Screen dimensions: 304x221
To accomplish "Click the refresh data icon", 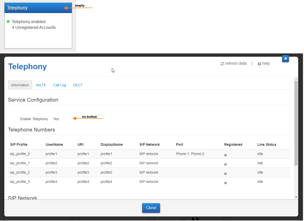I will click(x=222, y=64).
